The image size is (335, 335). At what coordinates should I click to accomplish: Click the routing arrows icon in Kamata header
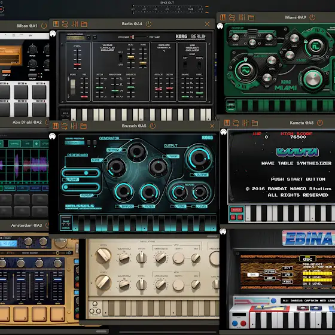236,123
